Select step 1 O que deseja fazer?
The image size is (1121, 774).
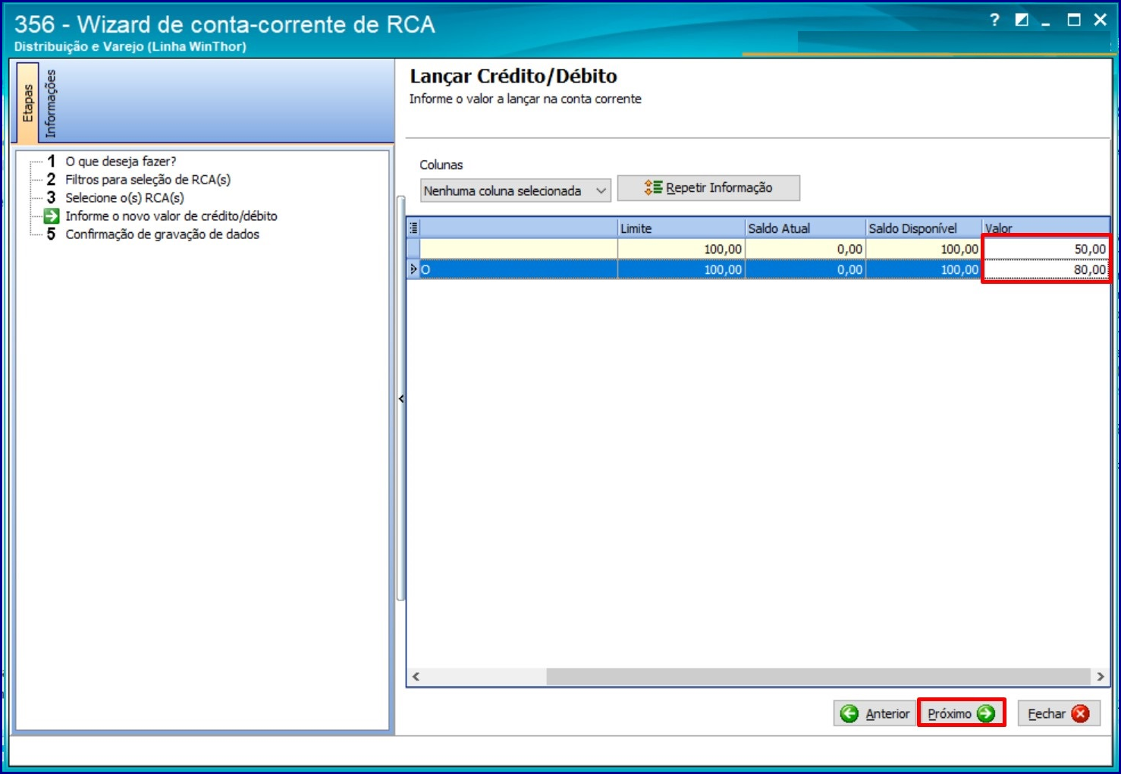(121, 161)
